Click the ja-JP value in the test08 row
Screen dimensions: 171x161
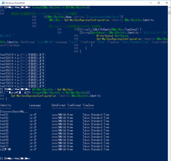pyautogui.click(x=33, y=137)
